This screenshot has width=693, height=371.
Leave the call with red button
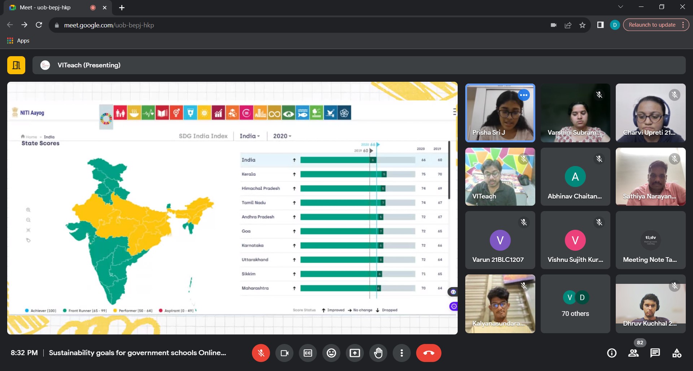coord(428,353)
